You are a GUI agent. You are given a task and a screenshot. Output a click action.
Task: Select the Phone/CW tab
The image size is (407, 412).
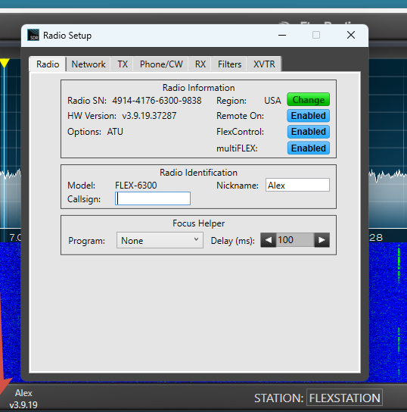point(161,64)
